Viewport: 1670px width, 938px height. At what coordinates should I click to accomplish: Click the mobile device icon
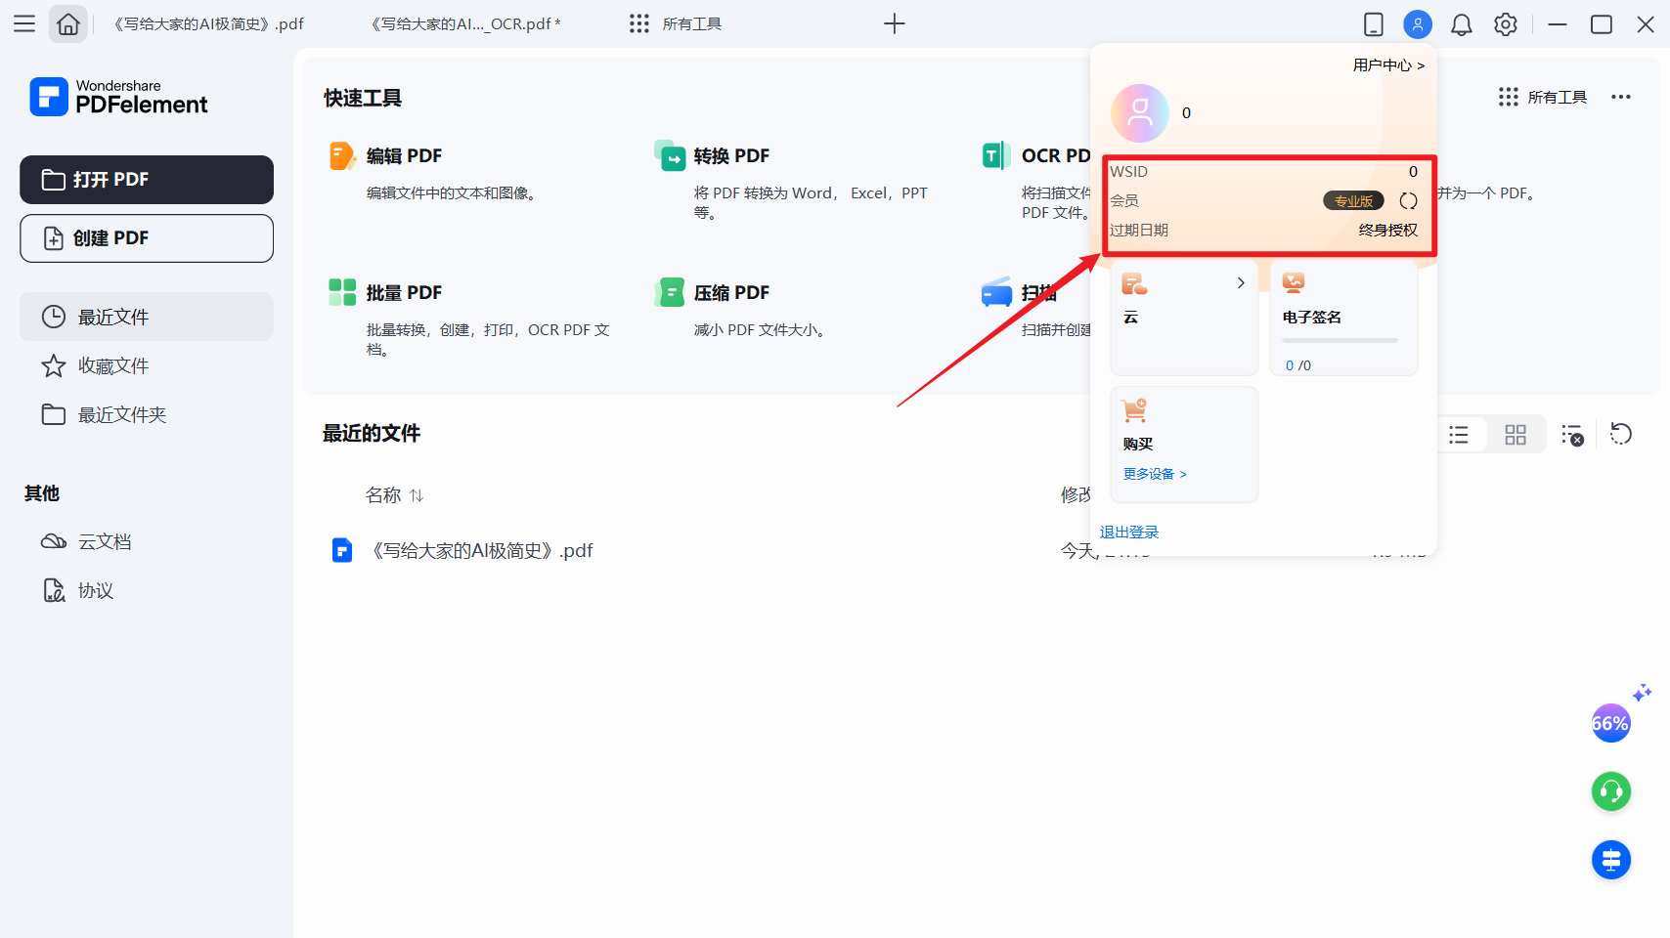1373,24
